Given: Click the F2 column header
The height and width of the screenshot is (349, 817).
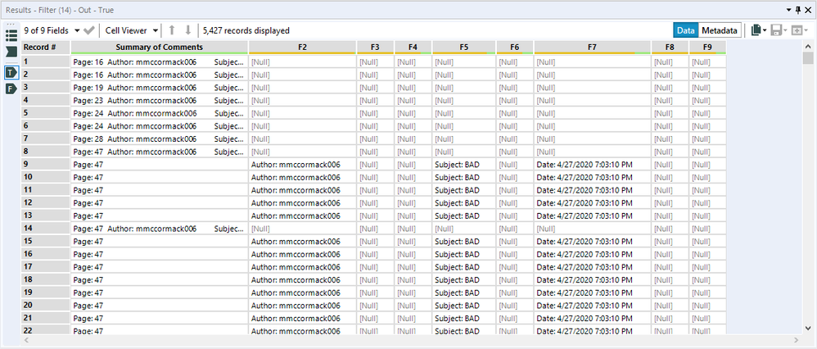Looking at the screenshot, I should [302, 48].
